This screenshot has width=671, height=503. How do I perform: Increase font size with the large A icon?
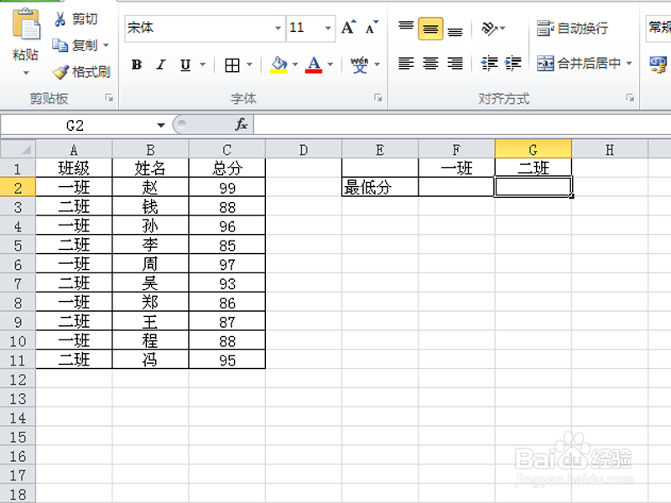point(349,28)
